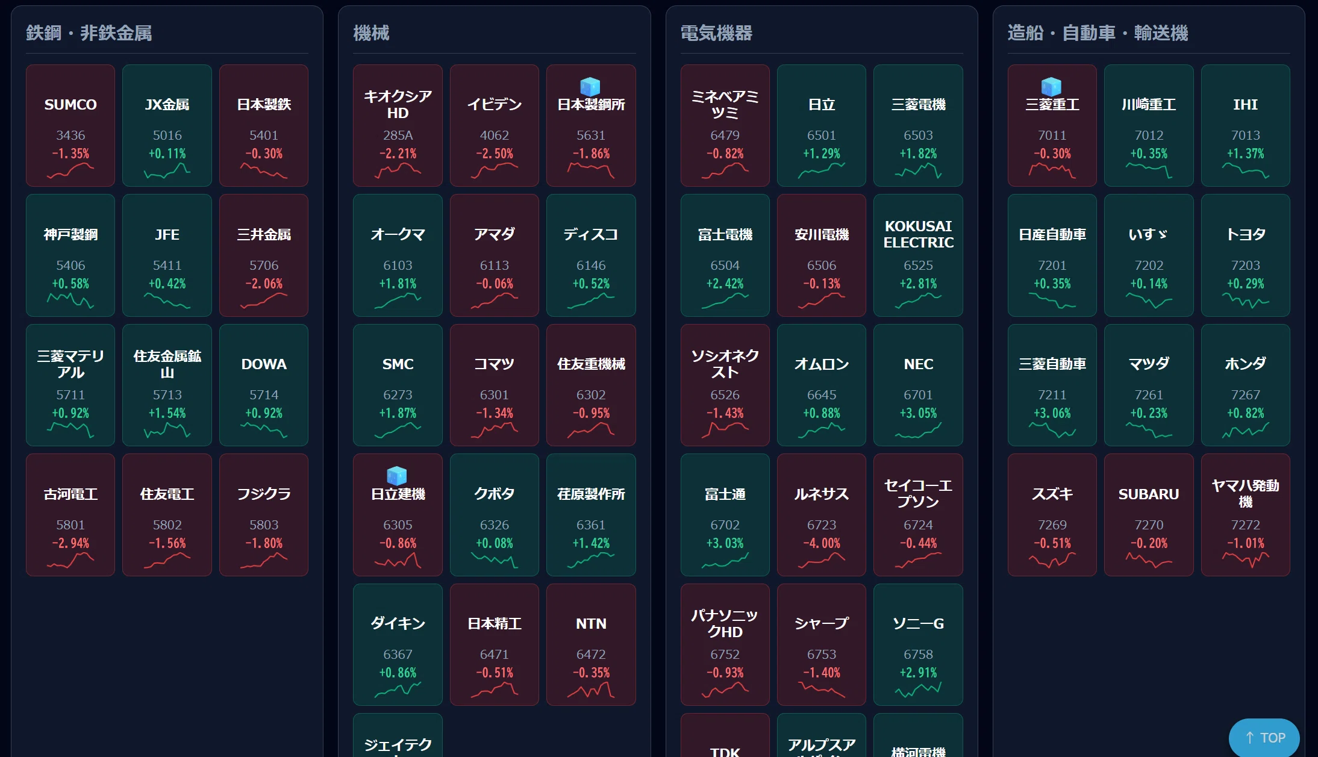1318x757 pixels.
Task: Select the シャープ 6753 card
Action: 822,644
